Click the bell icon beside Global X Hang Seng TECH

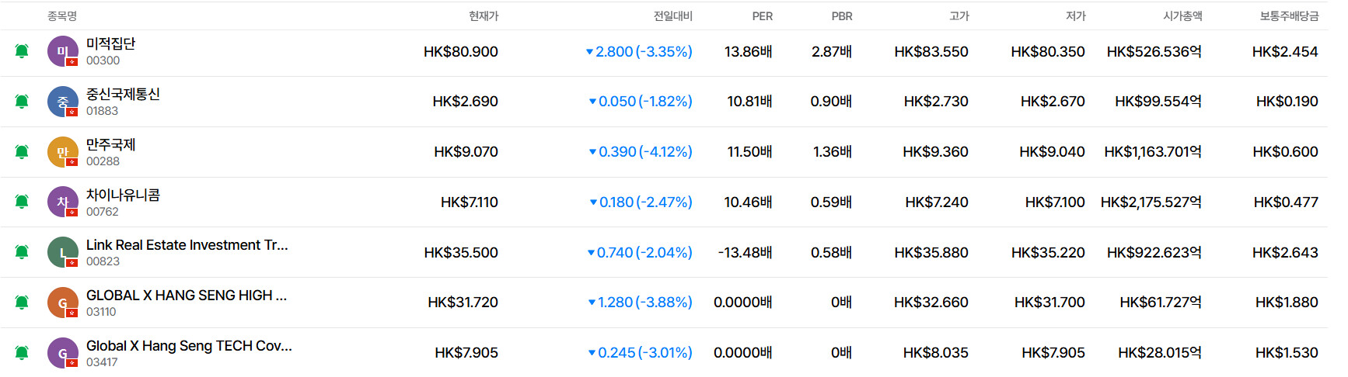point(22,353)
